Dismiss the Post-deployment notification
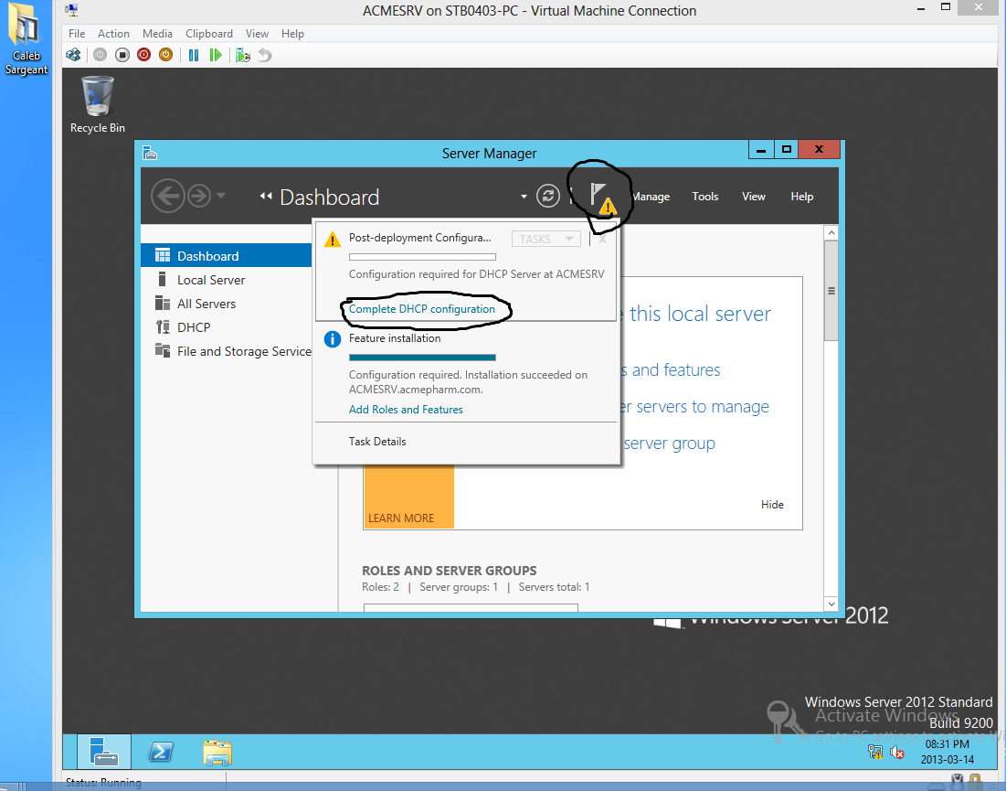 (x=602, y=239)
